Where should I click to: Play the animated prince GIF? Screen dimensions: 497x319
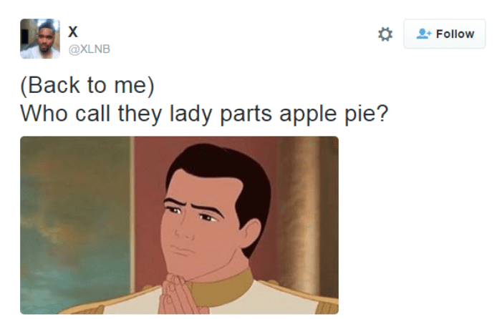coord(180,225)
